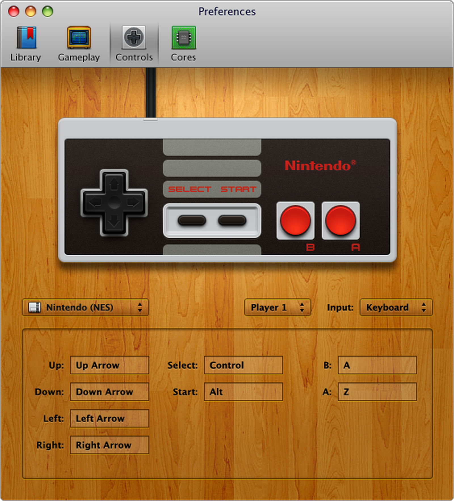The width and height of the screenshot is (454, 501).
Task: Click the D-pad down arrow on controller
Action: pyautogui.click(x=114, y=221)
